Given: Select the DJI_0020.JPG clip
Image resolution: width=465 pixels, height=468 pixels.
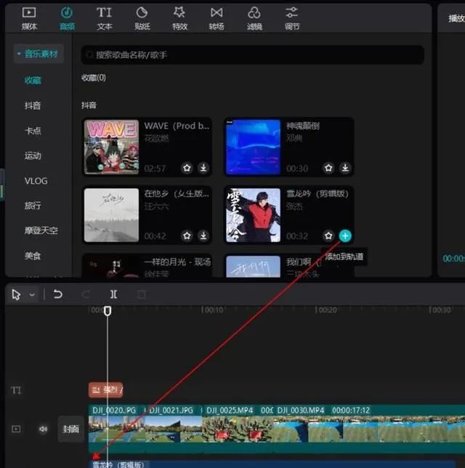Looking at the screenshot, I should coord(116,429).
